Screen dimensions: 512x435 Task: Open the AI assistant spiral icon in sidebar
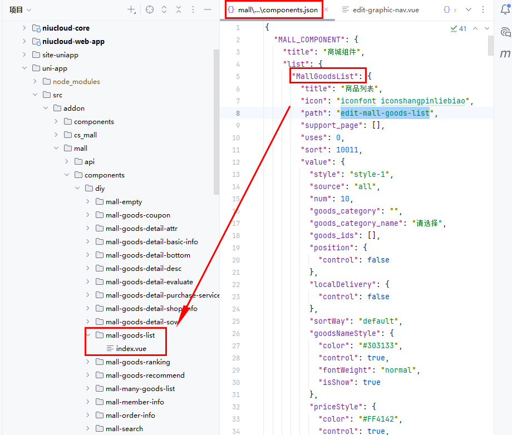click(x=505, y=32)
